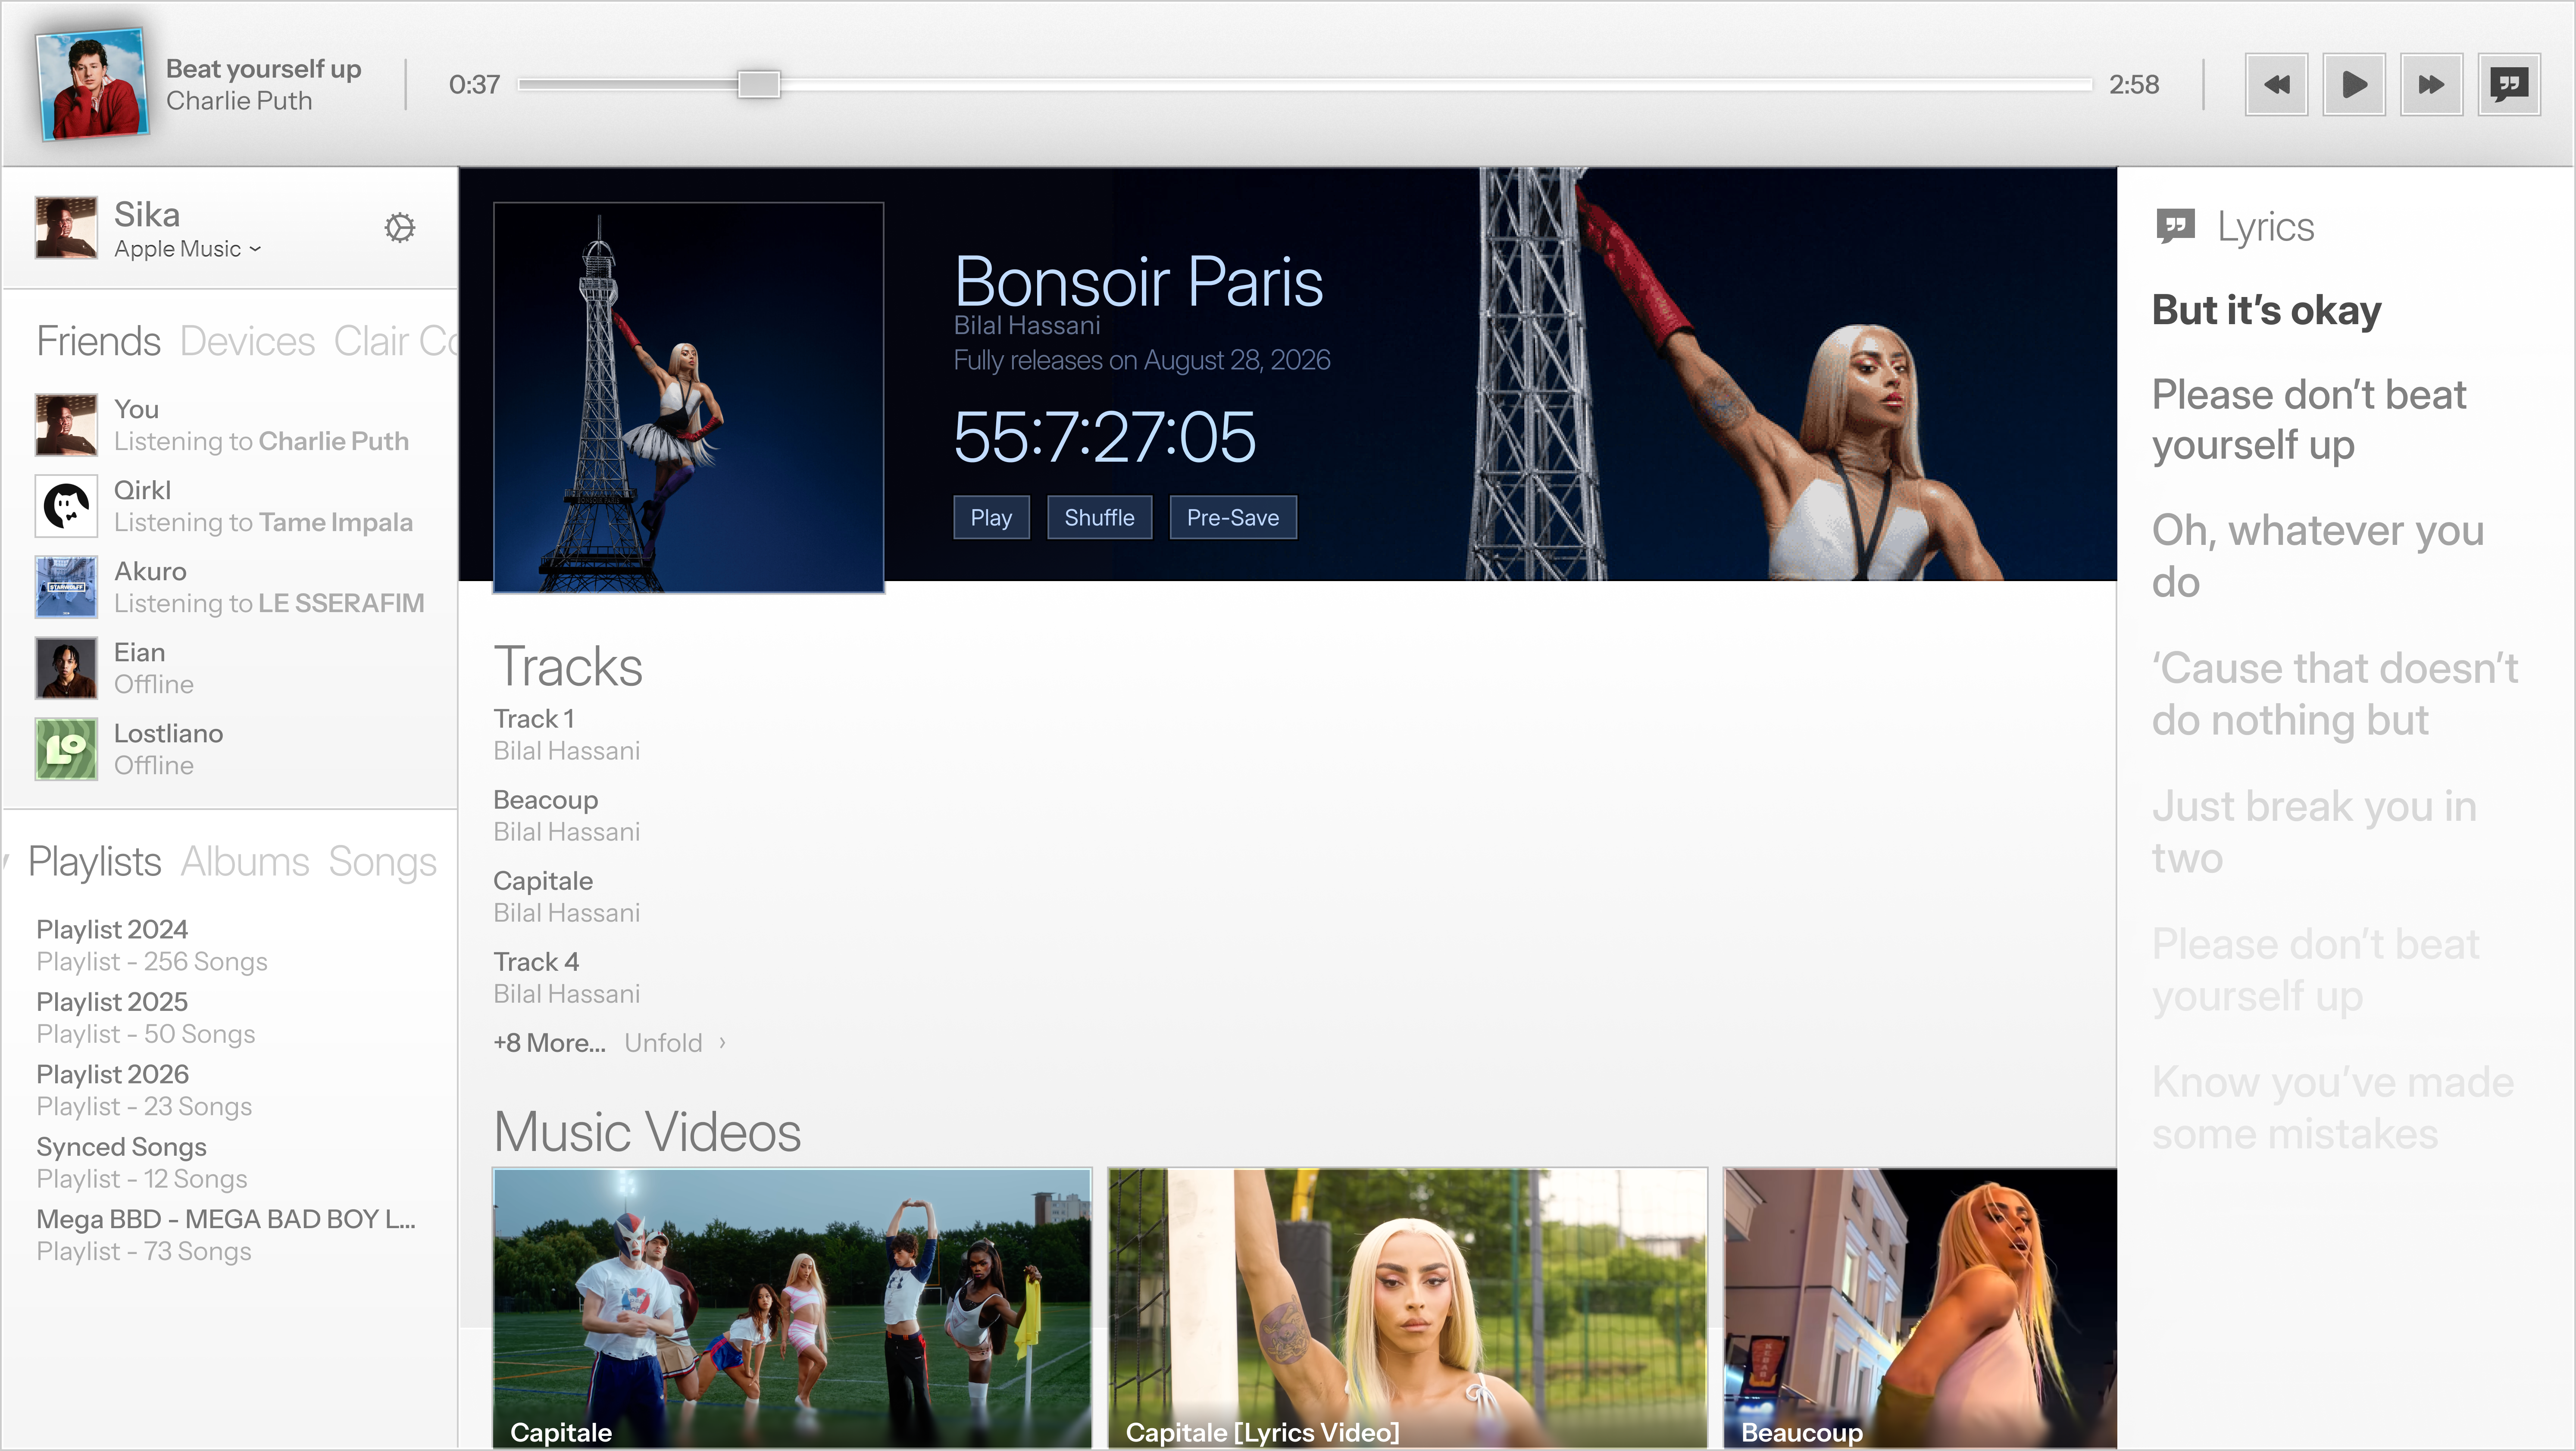Open Beaucoup music video thumbnail
Image resolution: width=2576 pixels, height=1451 pixels.
click(x=1920, y=1308)
